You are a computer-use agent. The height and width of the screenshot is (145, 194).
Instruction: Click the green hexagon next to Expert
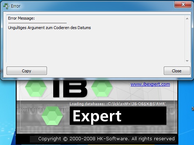point(52,116)
